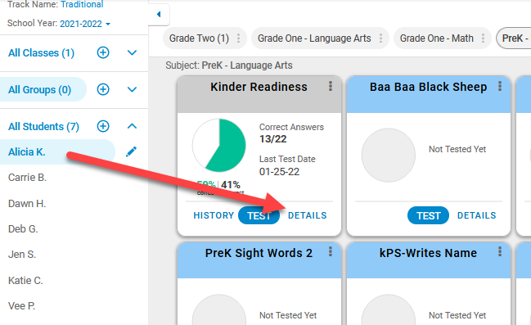Open DETAILS for Kinder Readiness

tap(307, 215)
